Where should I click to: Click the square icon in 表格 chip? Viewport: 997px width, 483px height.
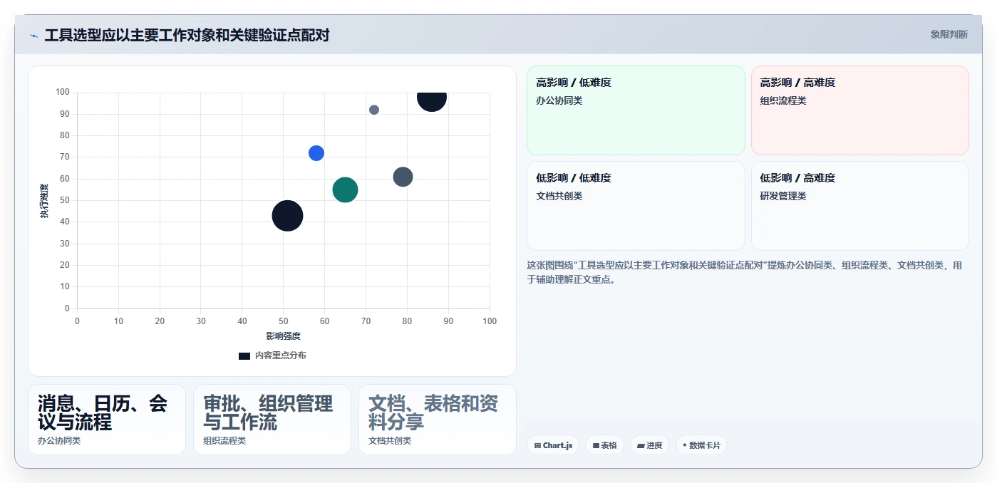pos(596,446)
